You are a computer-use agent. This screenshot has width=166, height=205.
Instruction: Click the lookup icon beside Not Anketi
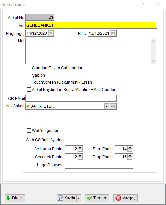[x=113, y=106]
